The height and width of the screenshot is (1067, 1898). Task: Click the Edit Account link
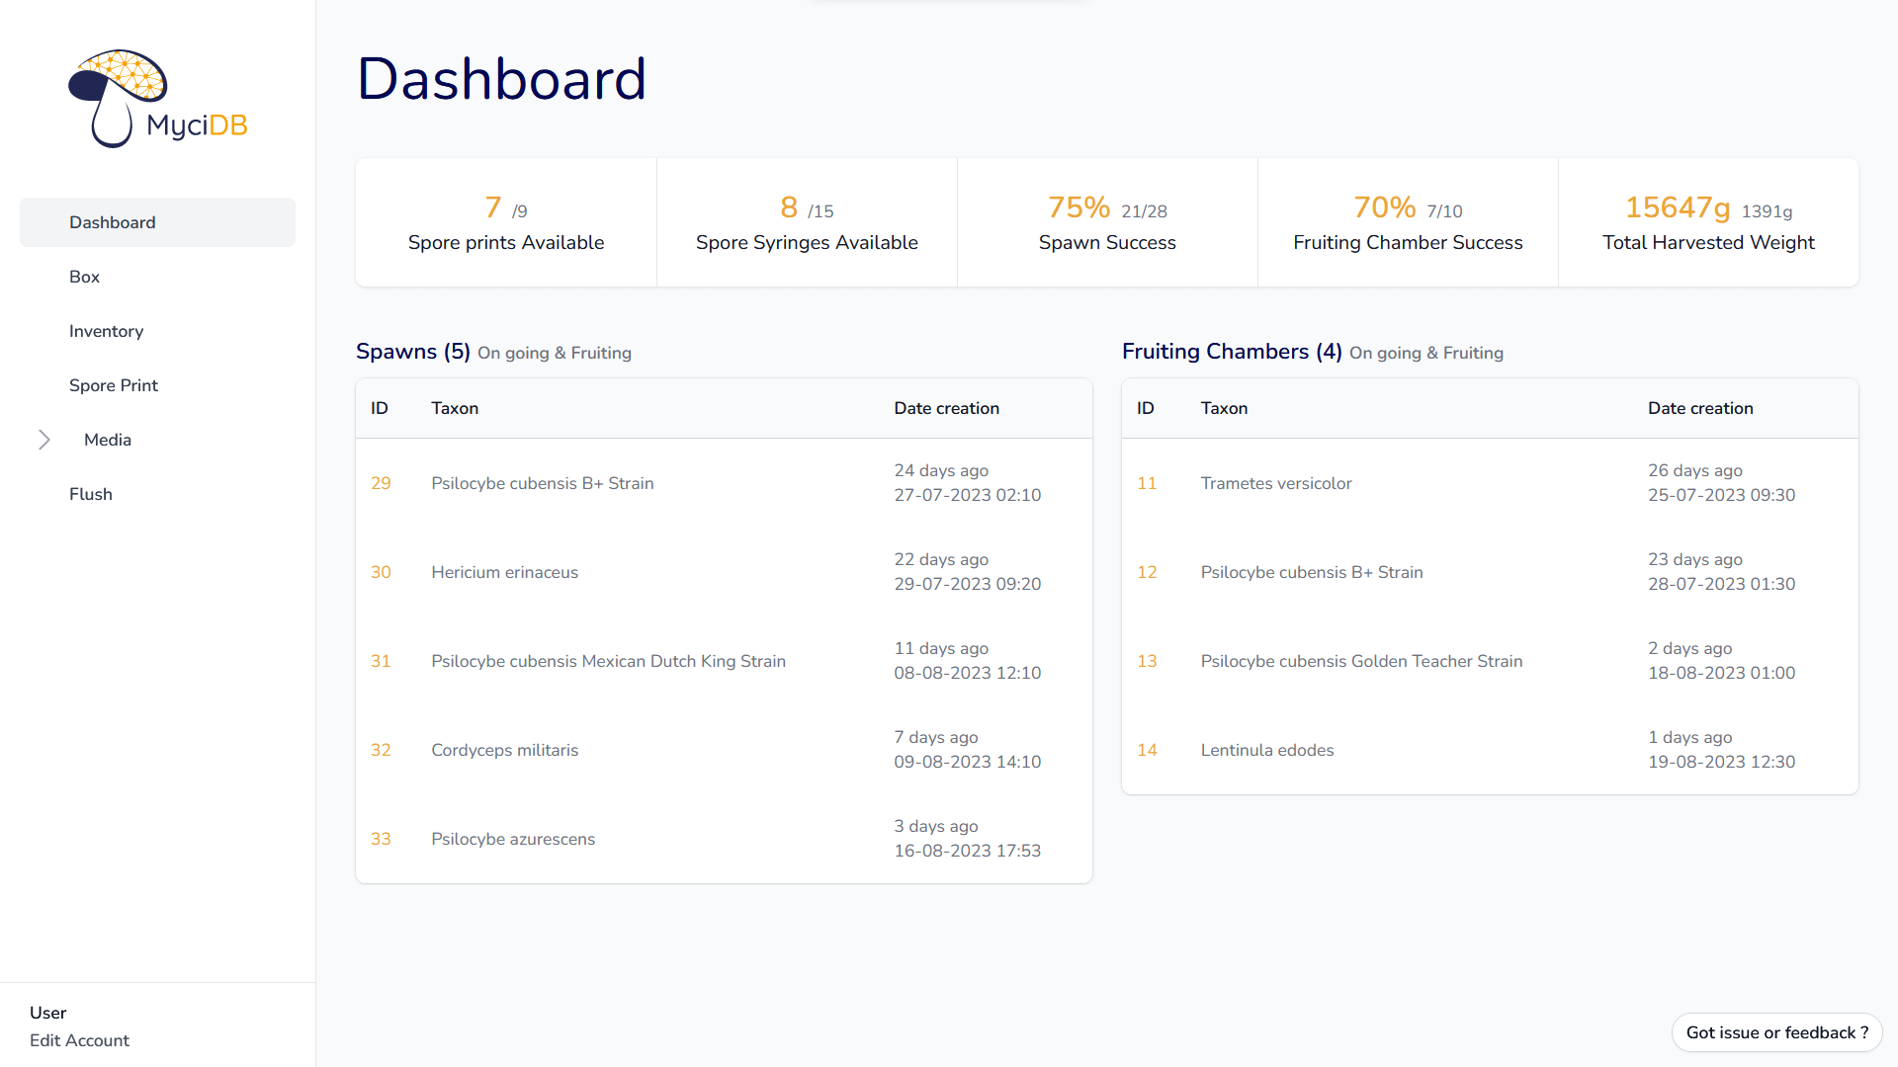79,1040
